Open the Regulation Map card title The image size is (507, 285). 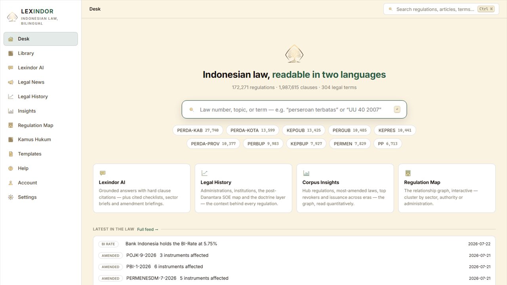[422, 182]
